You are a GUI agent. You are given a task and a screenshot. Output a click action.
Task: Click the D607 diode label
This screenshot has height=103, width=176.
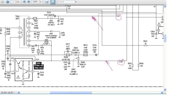point(73,69)
